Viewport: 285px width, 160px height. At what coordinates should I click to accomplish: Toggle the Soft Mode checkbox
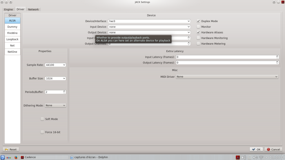[42, 119]
